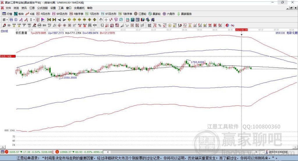Toggle the crosshair cursor tool
This screenshot has height=161, width=298.
pyautogui.click(x=106, y=20)
